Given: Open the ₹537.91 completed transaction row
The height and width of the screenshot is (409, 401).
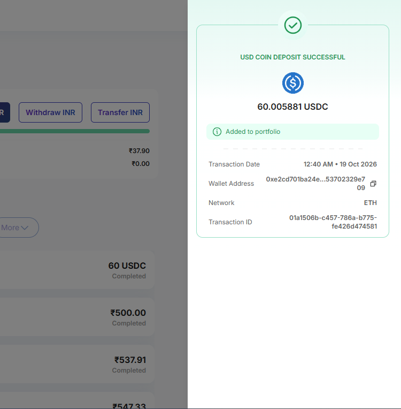Looking at the screenshot, I should tap(77, 364).
